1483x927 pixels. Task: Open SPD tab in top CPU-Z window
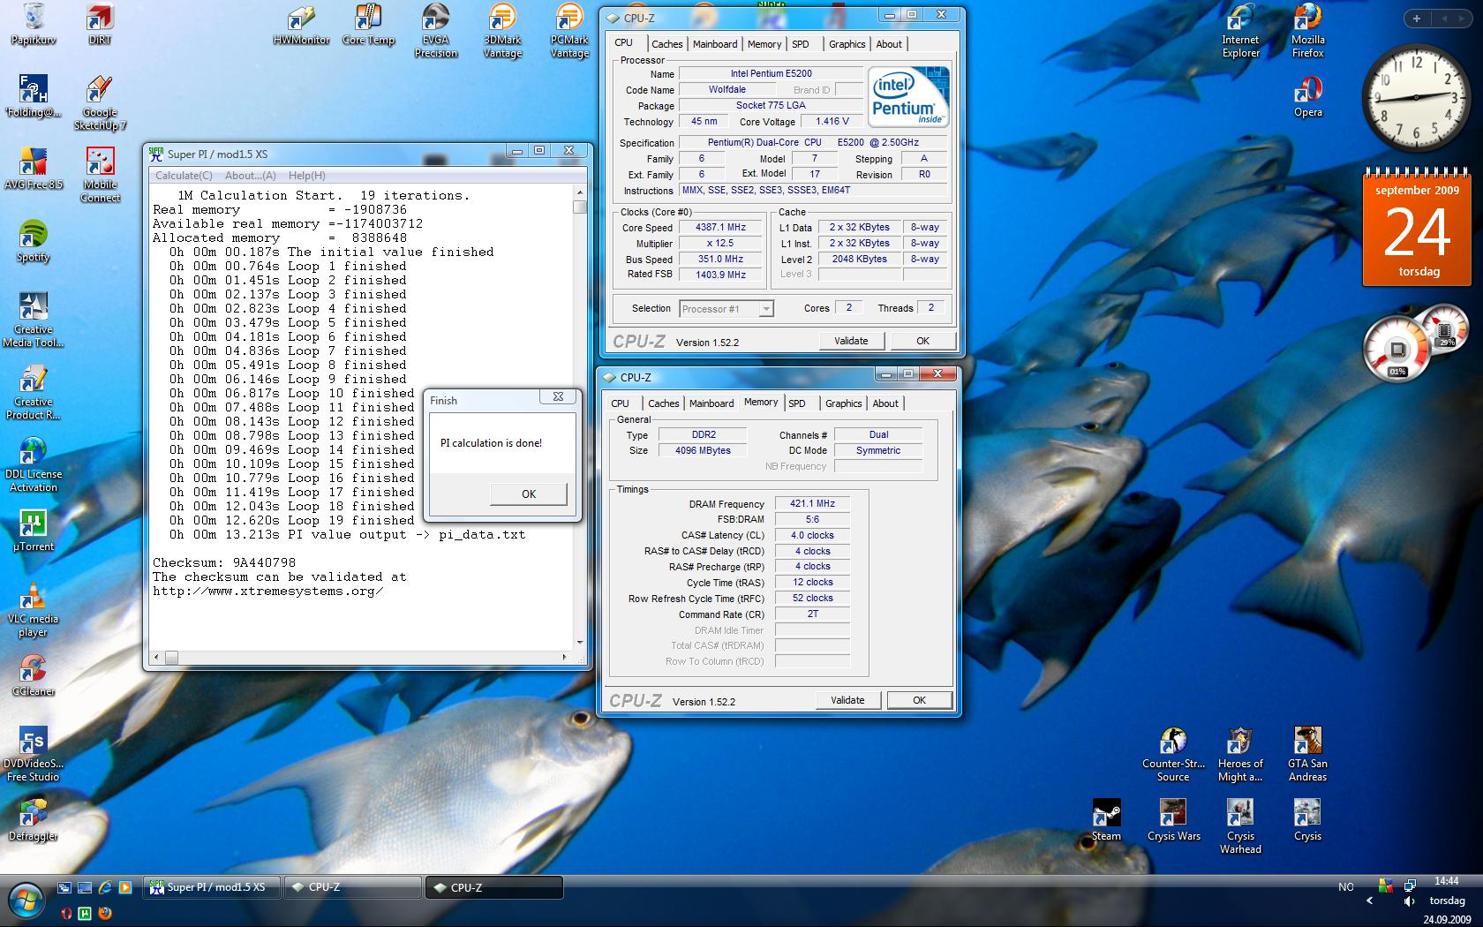pos(800,44)
